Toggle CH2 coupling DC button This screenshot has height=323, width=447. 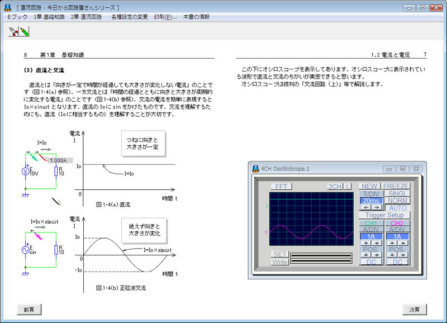[398, 262]
